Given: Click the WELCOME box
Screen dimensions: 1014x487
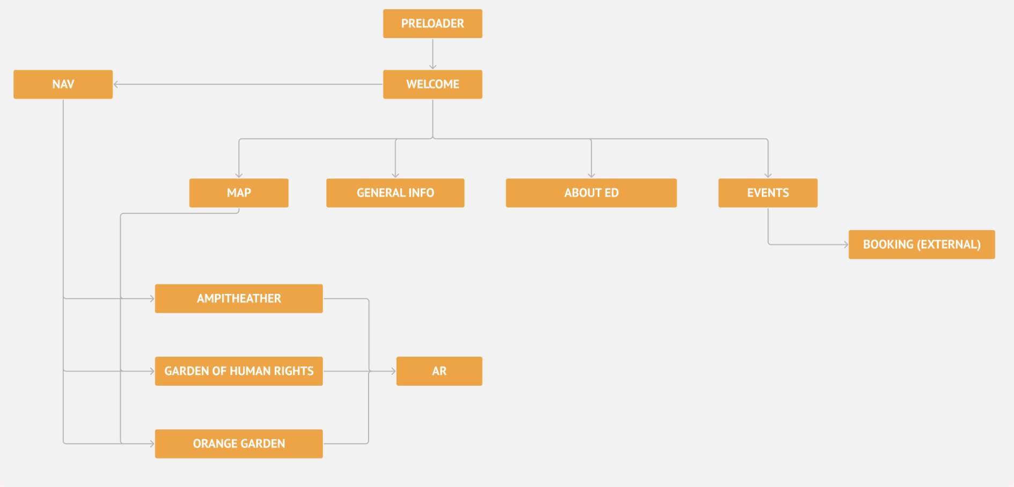Looking at the screenshot, I should point(432,84).
